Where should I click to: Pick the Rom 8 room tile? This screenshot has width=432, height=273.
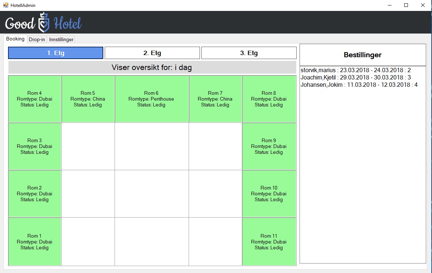click(x=269, y=99)
